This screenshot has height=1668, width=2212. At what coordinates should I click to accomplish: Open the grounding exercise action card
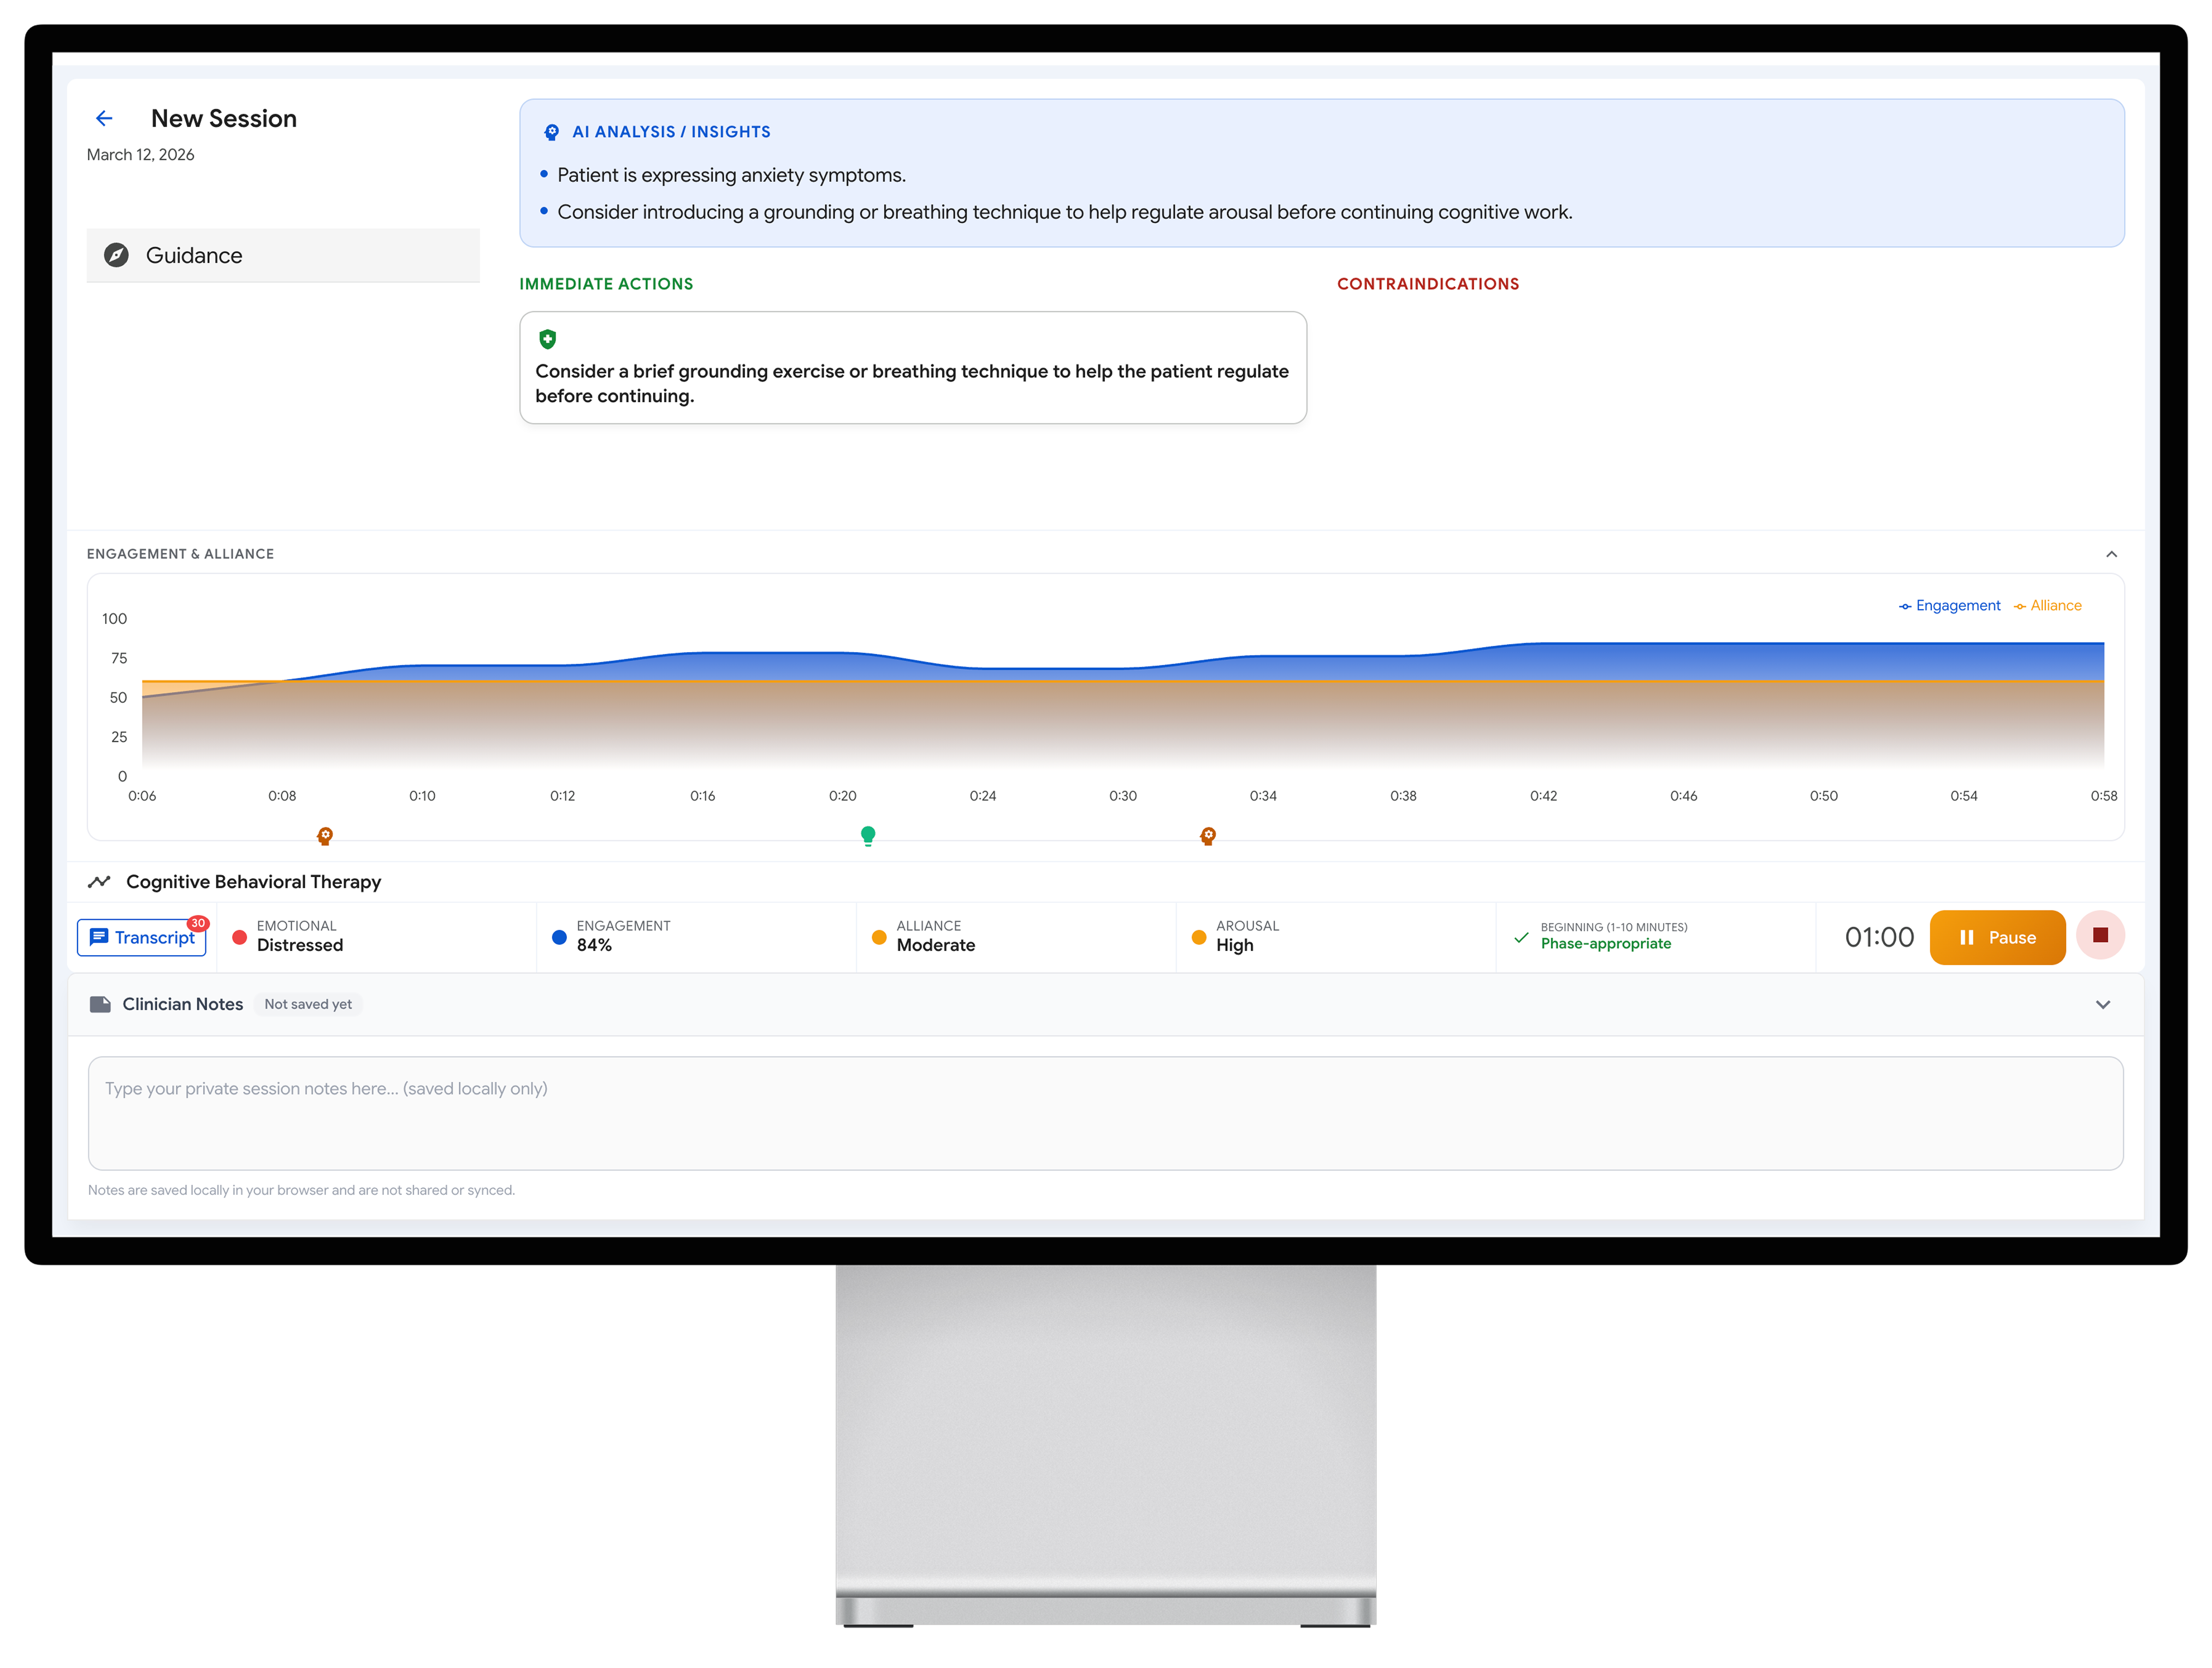pos(912,368)
